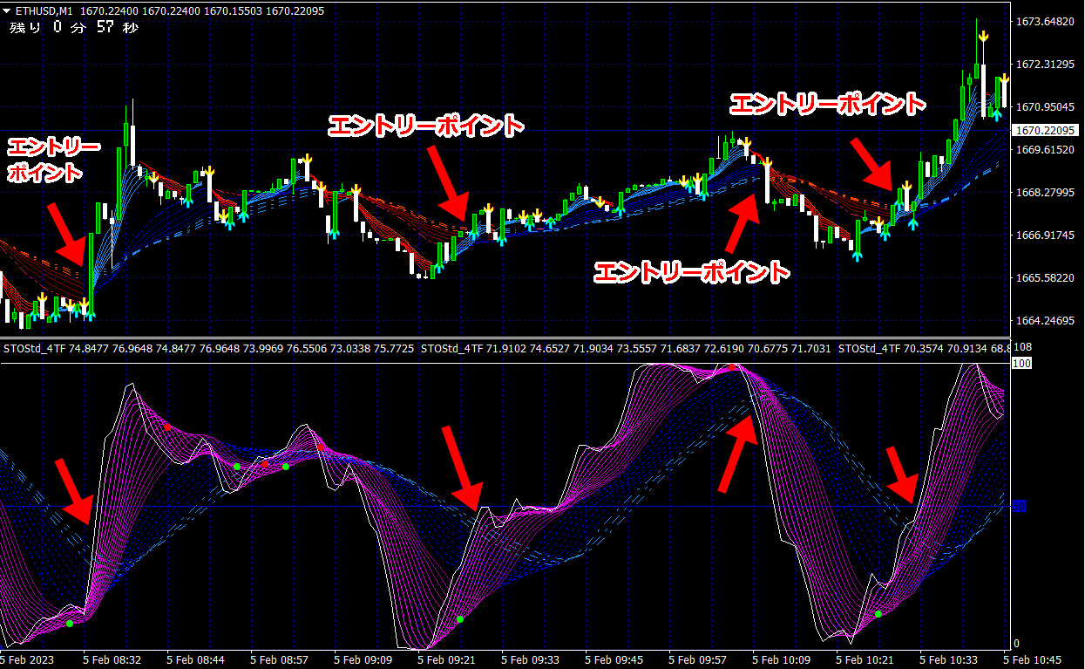Click the indicator scale label 108

(x=1023, y=347)
